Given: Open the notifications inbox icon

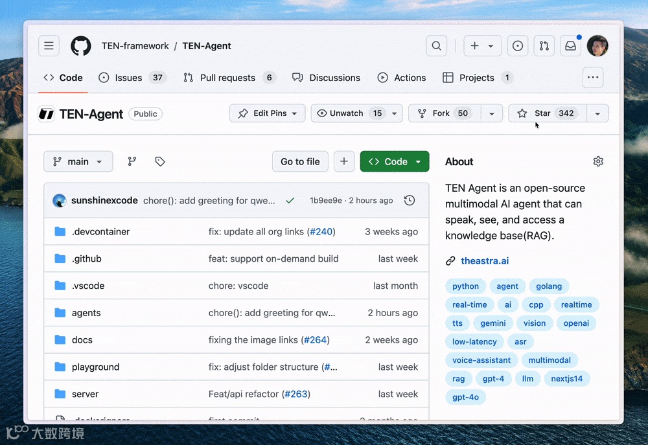Looking at the screenshot, I should pos(570,45).
